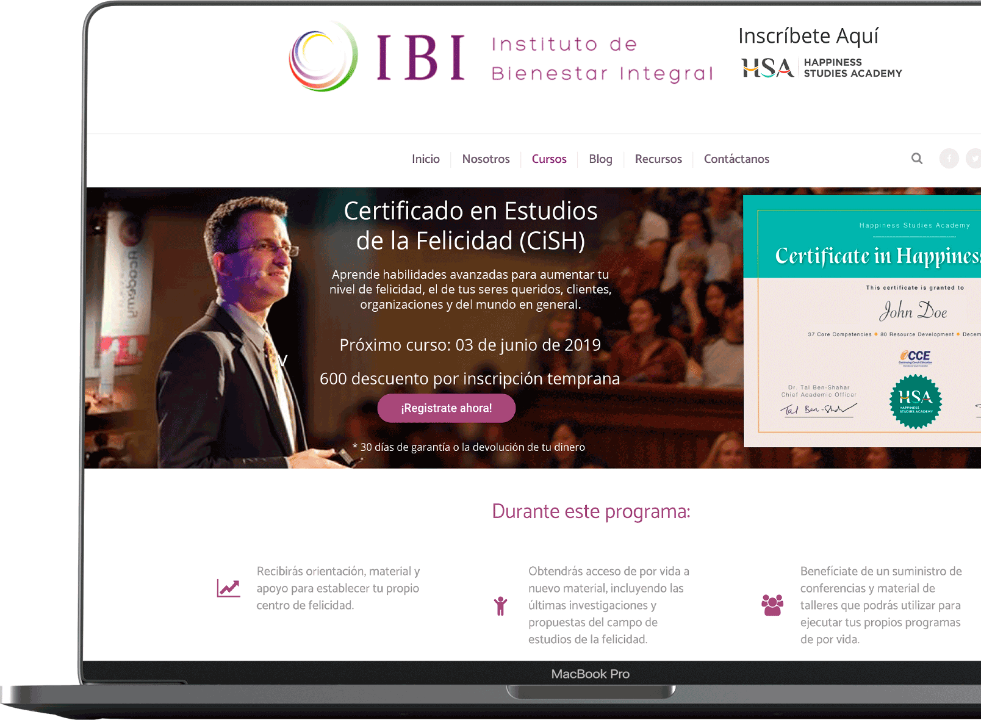Click 'Benefíciate de un suministro' paragraph
This screenshot has width=981, height=720.
(881, 605)
